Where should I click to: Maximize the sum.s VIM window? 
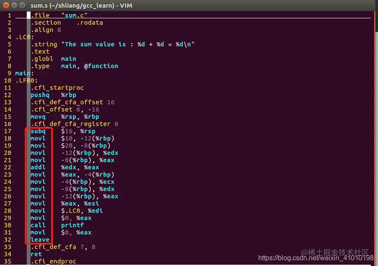click(22, 5)
